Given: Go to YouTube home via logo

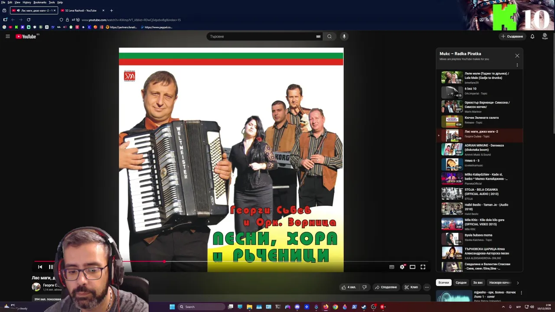Looking at the screenshot, I should (x=26, y=36).
